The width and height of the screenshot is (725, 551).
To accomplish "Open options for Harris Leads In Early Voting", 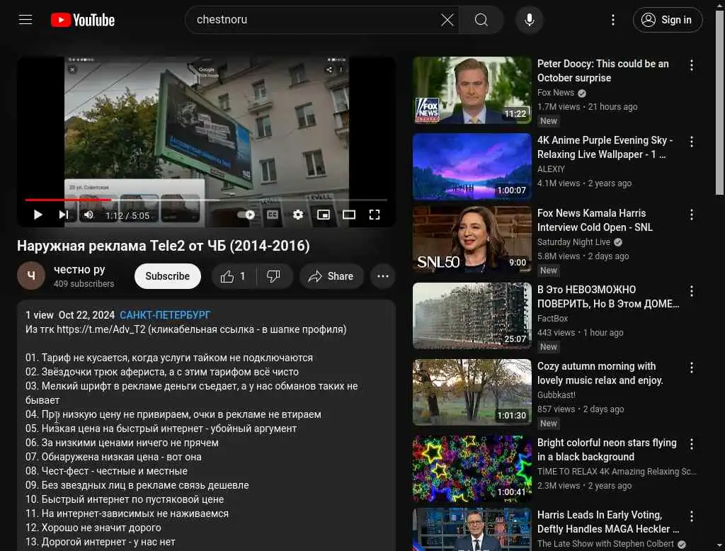I will pyautogui.click(x=691, y=516).
